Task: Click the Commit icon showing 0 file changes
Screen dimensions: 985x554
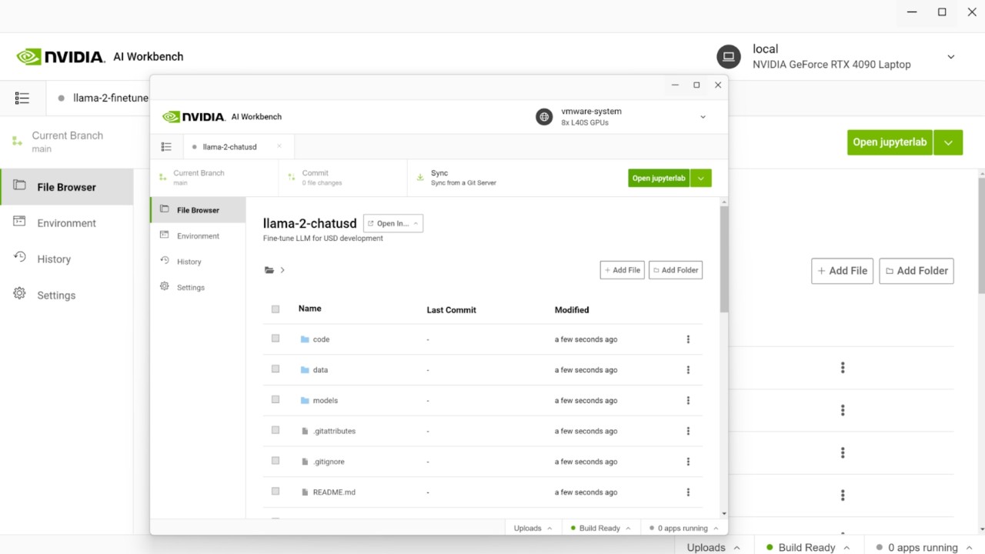Action: pyautogui.click(x=290, y=178)
